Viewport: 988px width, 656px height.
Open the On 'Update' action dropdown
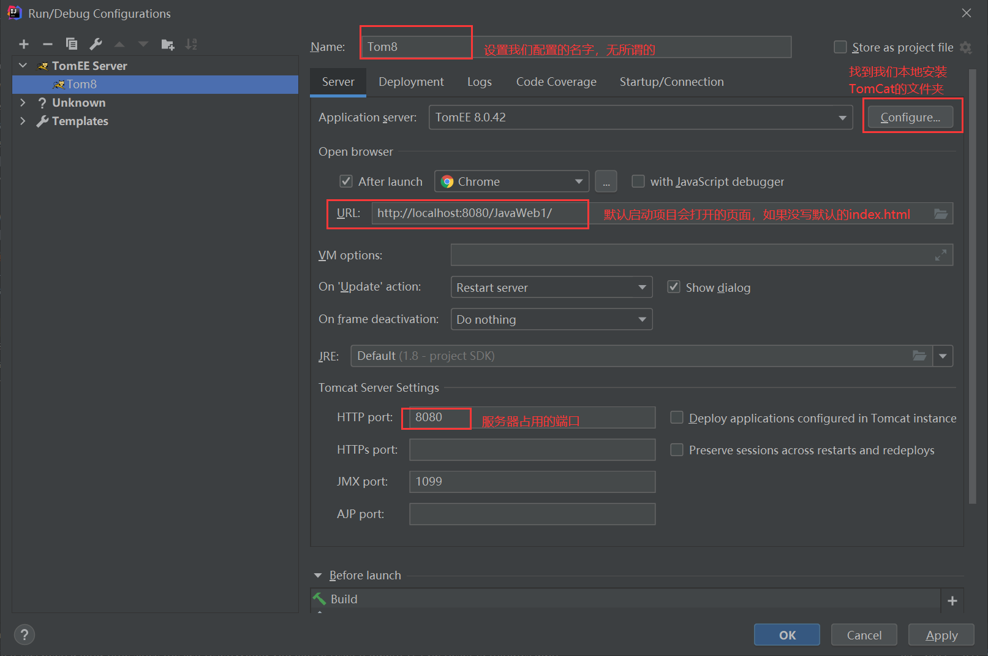coord(551,287)
